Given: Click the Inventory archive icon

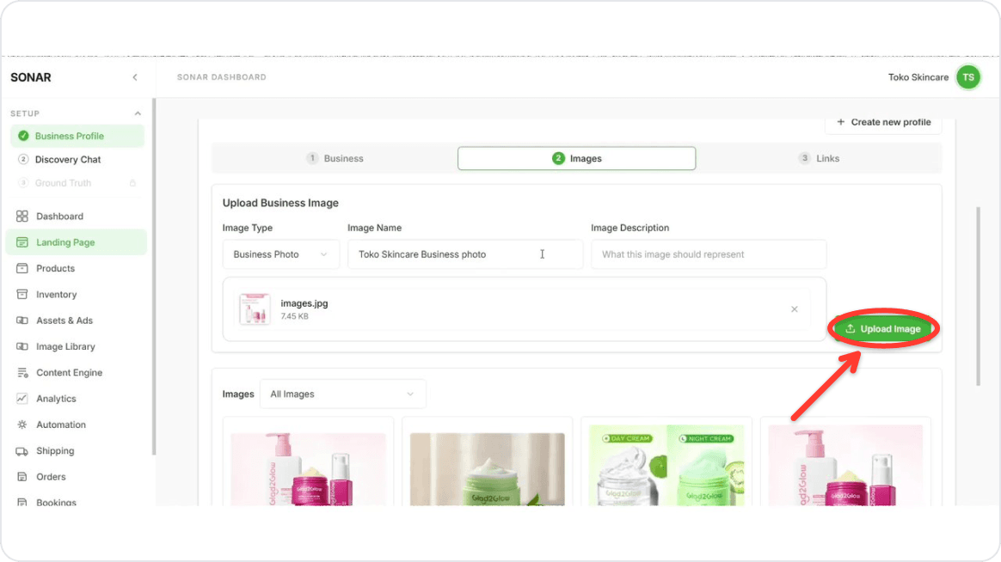Looking at the screenshot, I should (x=22, y=294).
